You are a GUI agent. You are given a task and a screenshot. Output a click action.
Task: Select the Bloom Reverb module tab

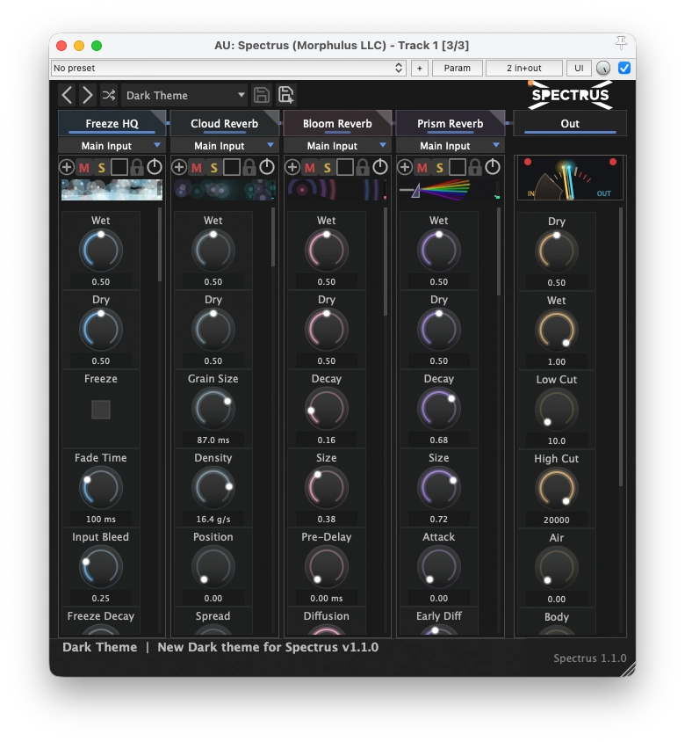coord(337,123)
